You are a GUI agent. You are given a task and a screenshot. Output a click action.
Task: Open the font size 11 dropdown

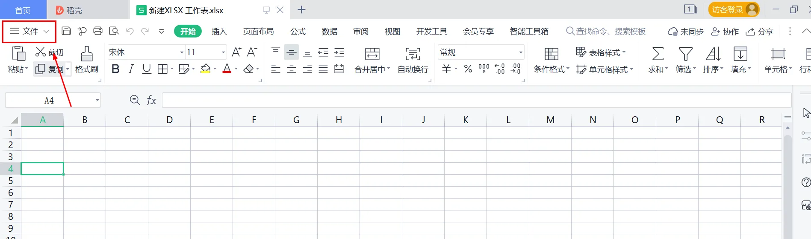pos(223,52)
